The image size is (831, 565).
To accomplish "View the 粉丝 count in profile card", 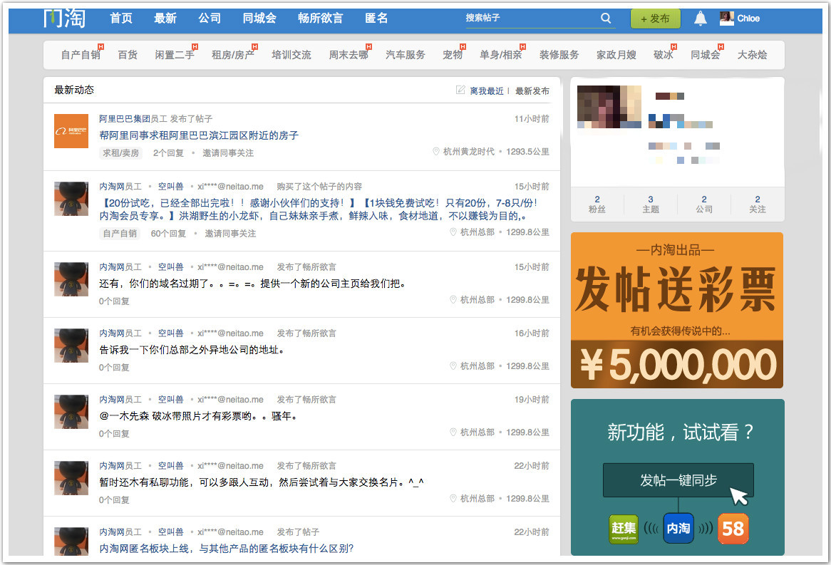I will [x=597, y=204].
